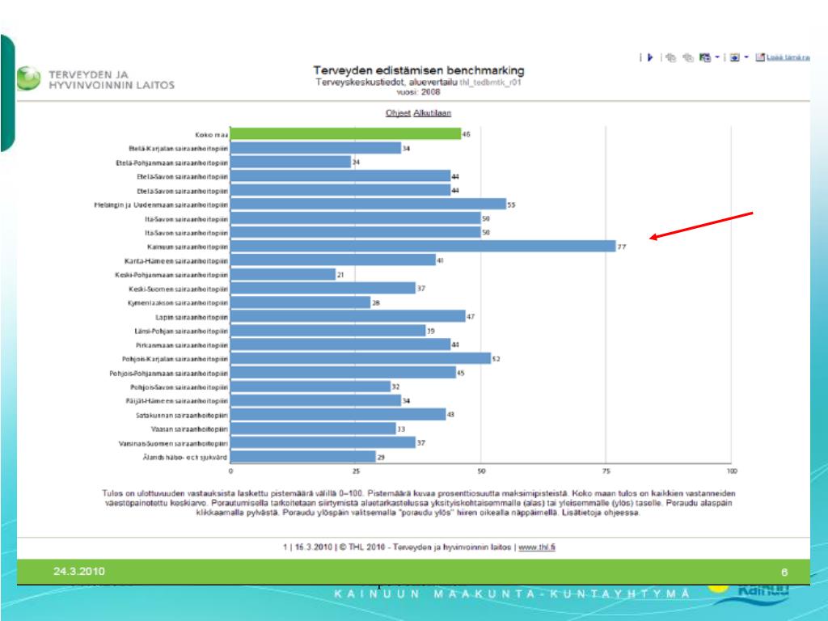
Task: Click the 'Pohjois-Savon sairaanhoitopiiri' label
Action: (180, 387)
